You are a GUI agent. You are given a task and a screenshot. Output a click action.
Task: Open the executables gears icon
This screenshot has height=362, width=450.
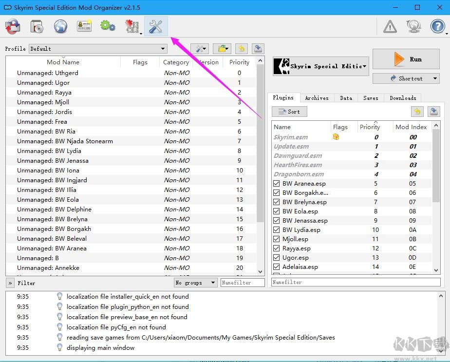point(108,26)
